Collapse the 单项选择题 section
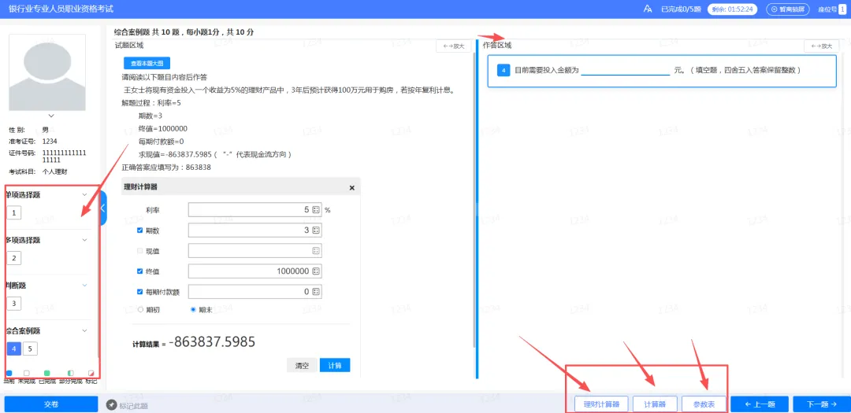The width and height of the screenshot is (851, 413). coord(84,194)
